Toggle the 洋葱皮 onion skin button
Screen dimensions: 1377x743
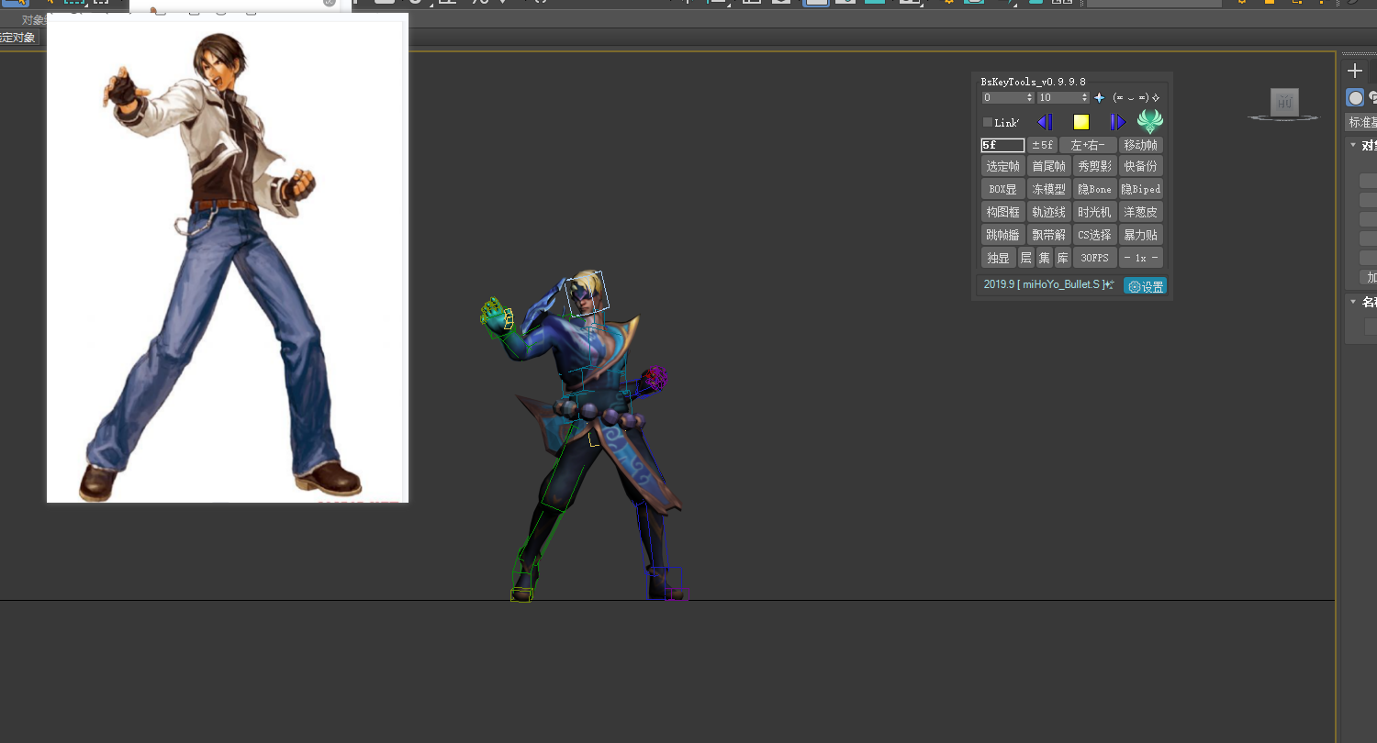(1141, 212)
